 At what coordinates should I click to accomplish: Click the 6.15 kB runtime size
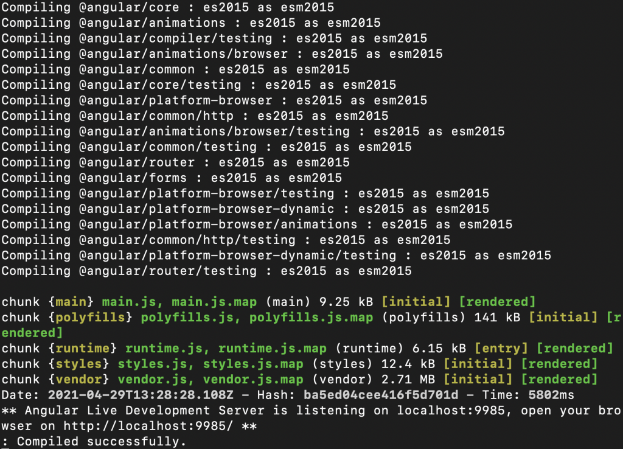click(x=439, y=349)
